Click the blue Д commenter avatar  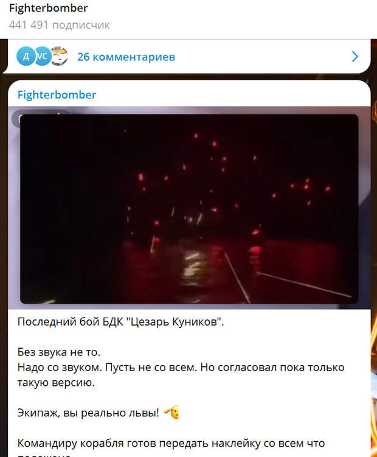(26, 56)
